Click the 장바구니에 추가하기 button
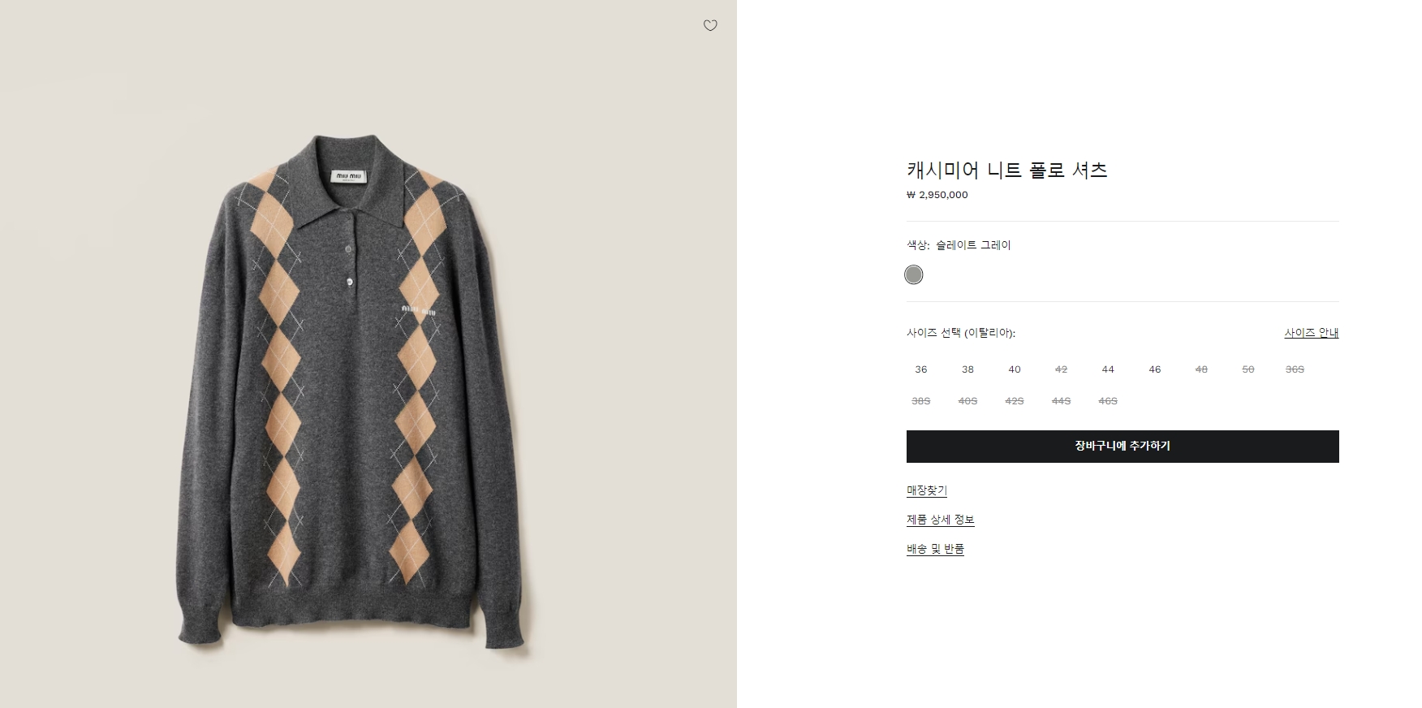The image size is (1422, 708). pos(1123,447)
